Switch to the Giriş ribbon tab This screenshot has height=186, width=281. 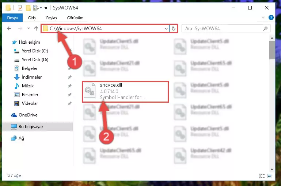[x=32, y=18]
